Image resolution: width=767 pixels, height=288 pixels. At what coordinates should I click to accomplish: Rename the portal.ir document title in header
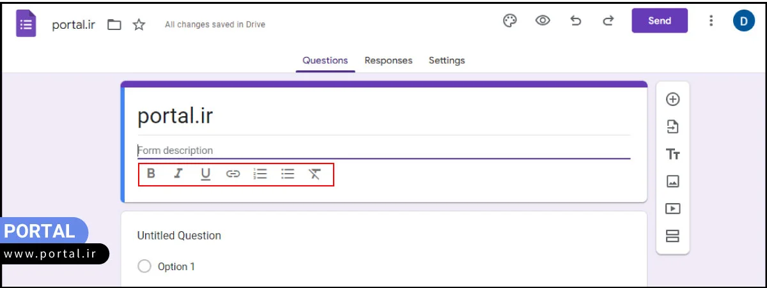coord(74,25)
